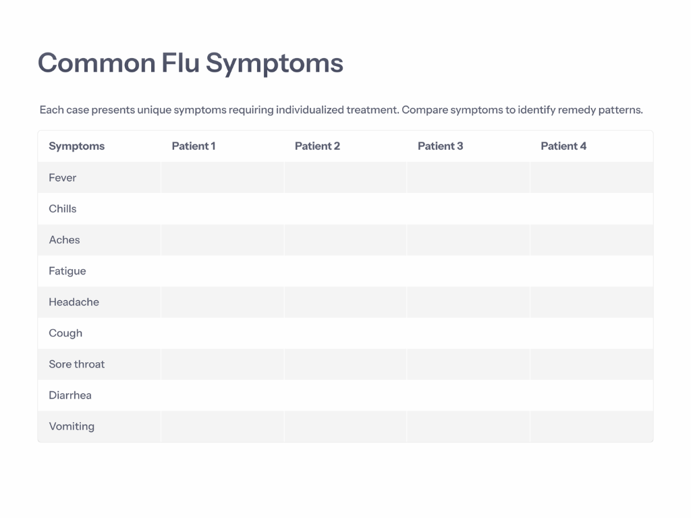Click the Aches row label
The image size is (691, 518).
[x=64, y=239]
